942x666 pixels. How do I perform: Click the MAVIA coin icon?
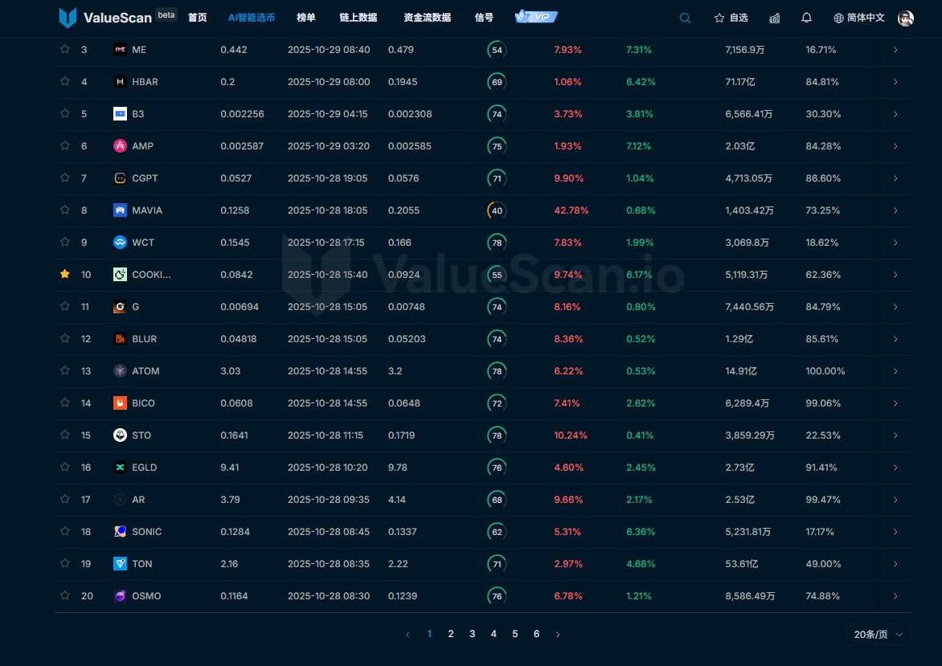tap(120, 210)
